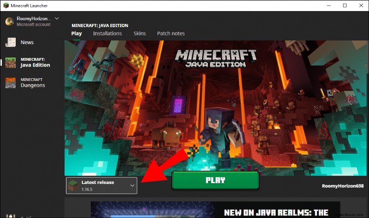The image size is (369, 218).
Task: Open the Skins tab
Action: click(140, 34)
